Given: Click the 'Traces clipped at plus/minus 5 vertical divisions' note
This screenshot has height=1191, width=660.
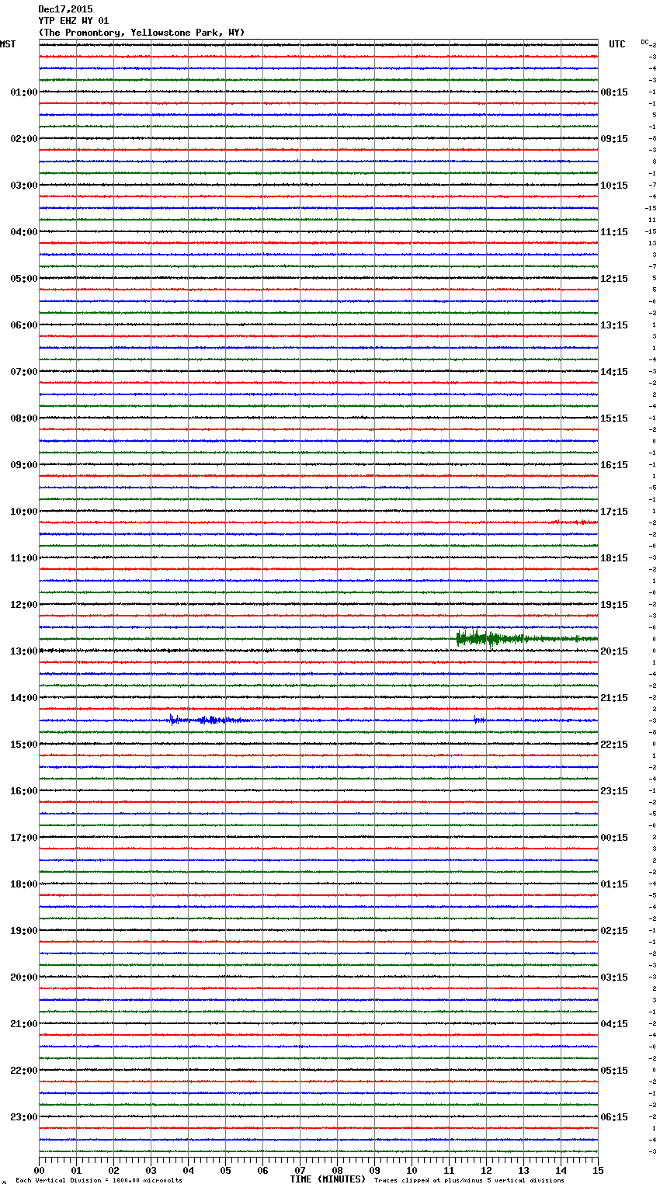Looking at the screenshot, I should coord(469,1181).
